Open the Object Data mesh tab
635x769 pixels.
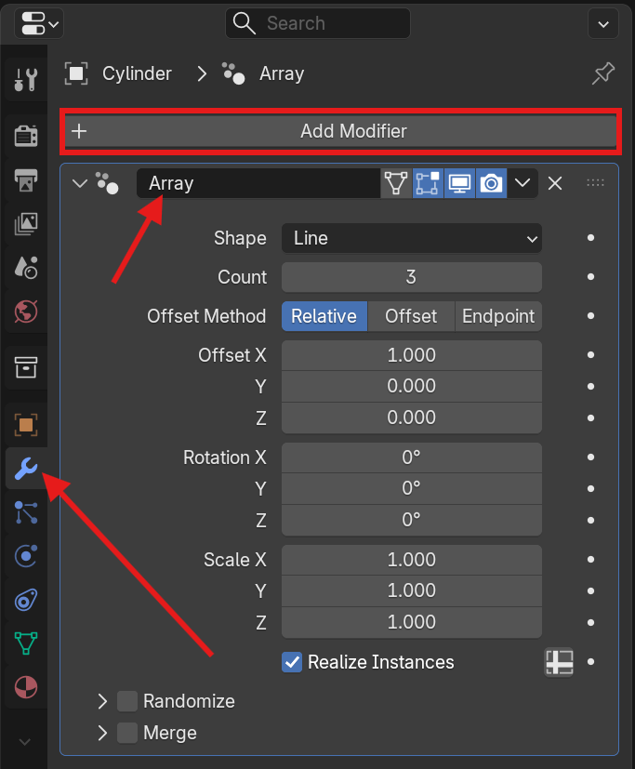(x=26, y=643)
